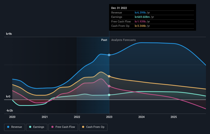The height and width of the screenshot is (134, 210).
Task: Click the 'Earnings' row label in tooltip
Action: [117, 17]
